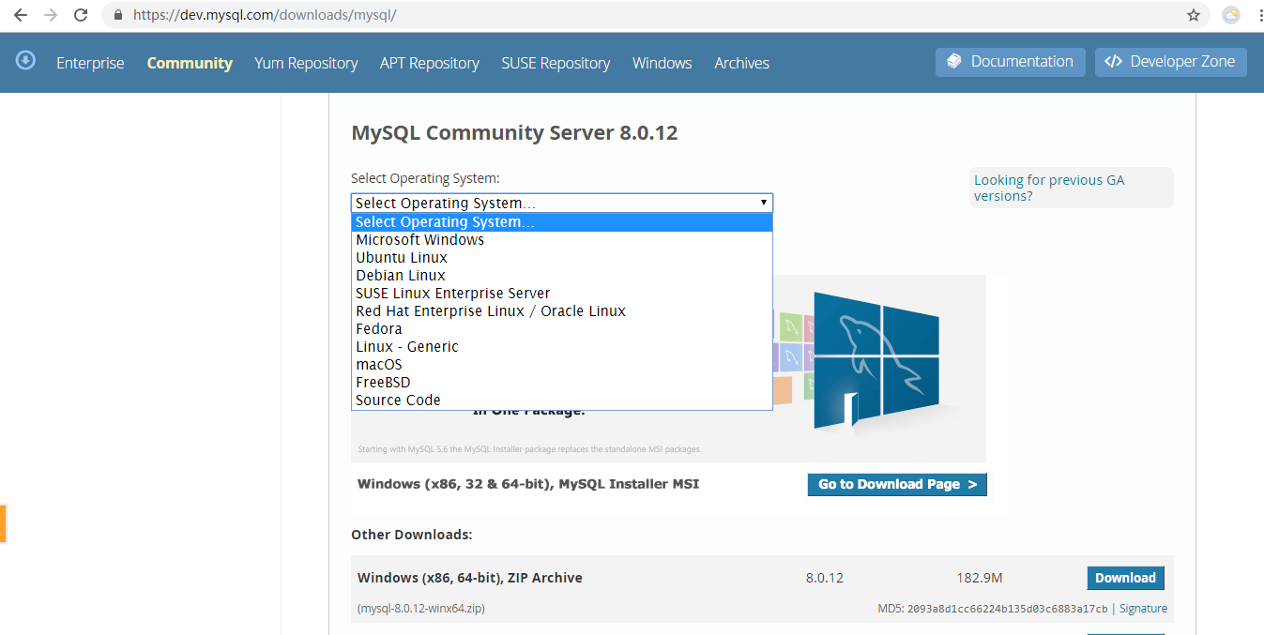Select Source Code option in dropdown
Viewport: 1264px width, 635px height.
(398, 401)
